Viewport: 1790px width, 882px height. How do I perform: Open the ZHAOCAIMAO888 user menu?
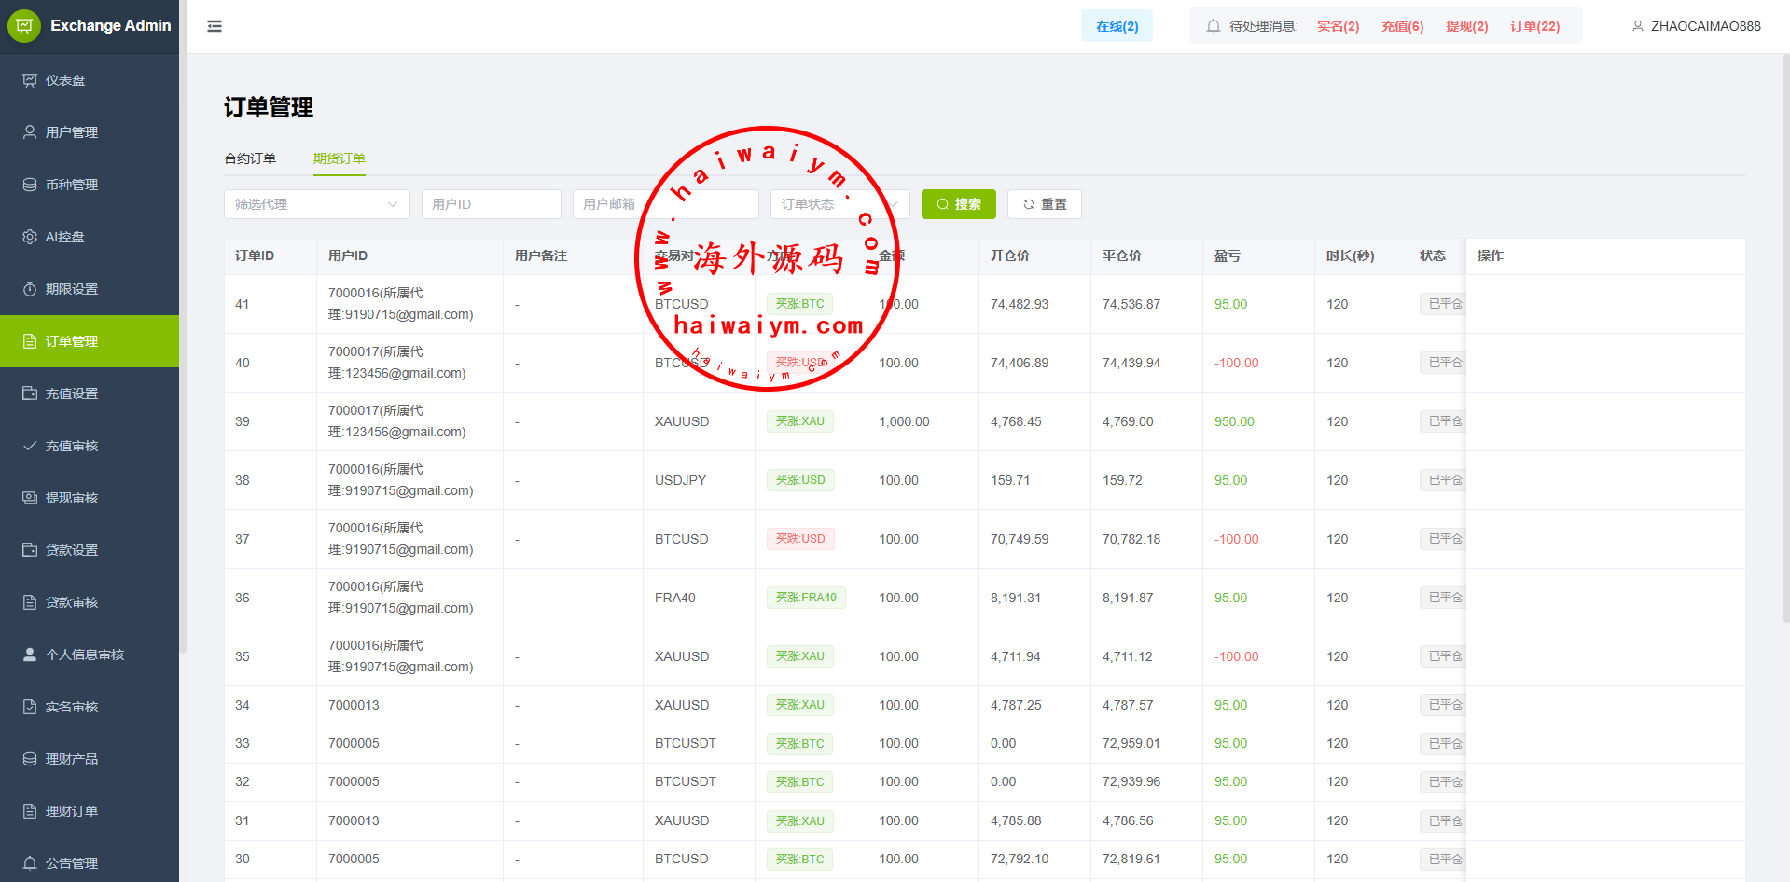[x=1696, y=26]
